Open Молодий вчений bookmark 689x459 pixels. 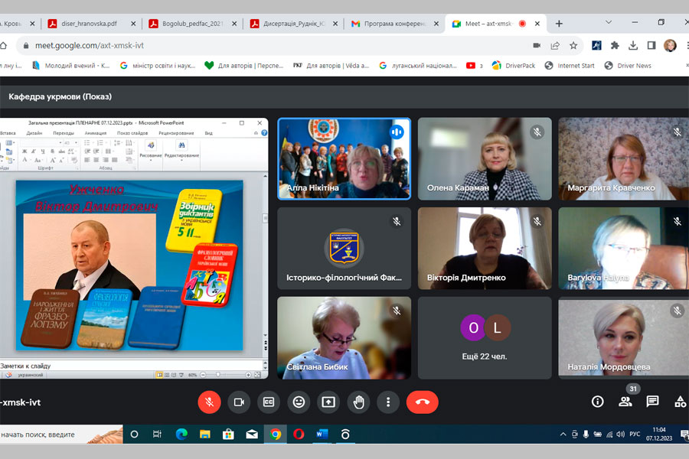click(x=72, y=66)
